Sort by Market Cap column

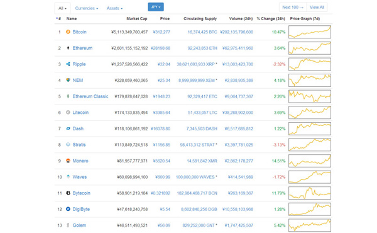click(x=137, y=18)
